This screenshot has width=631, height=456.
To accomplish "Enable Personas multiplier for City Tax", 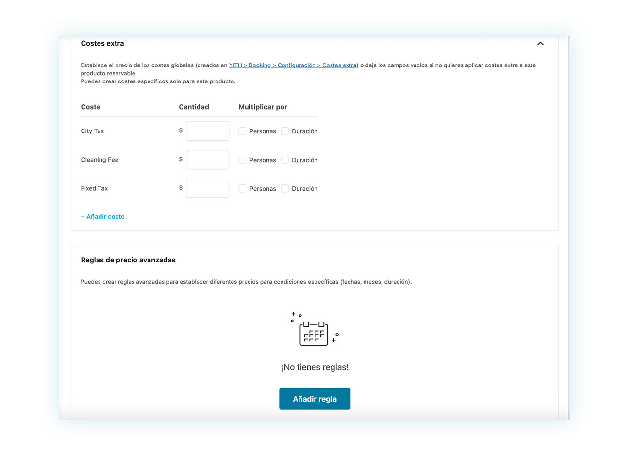I will pyautogui.click(x=242, y=131).
